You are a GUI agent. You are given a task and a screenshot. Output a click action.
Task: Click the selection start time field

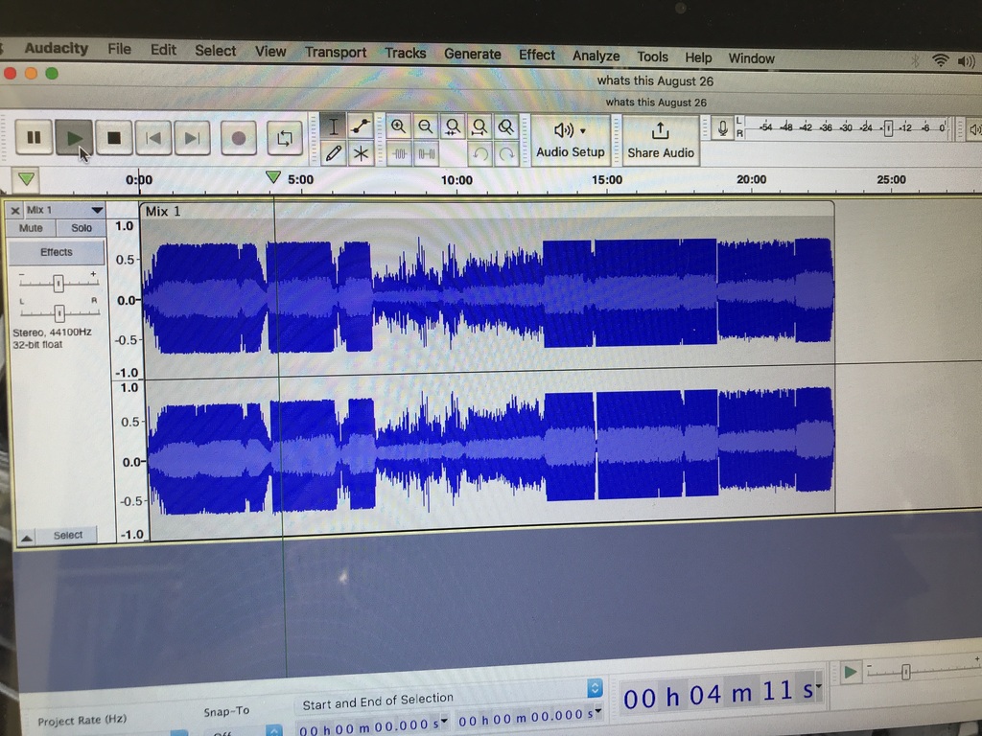pos(372,727)
